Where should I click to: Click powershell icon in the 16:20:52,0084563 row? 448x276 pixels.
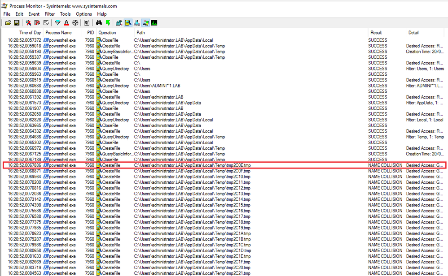coord(46,273)
